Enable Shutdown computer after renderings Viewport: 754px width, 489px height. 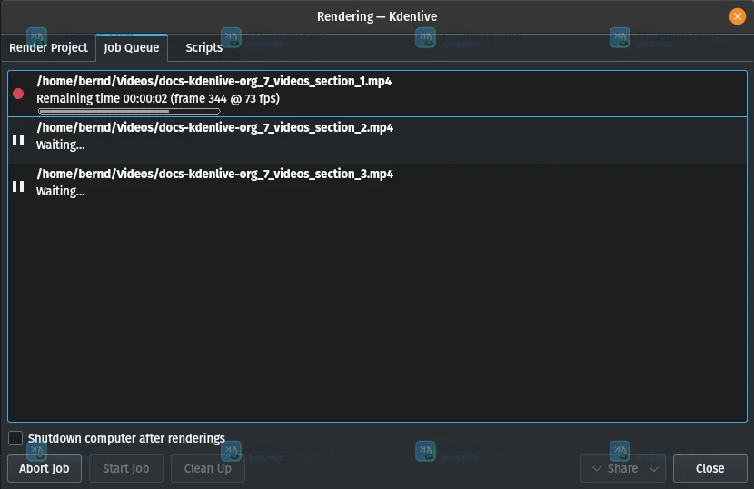click(x=15, y=438)
